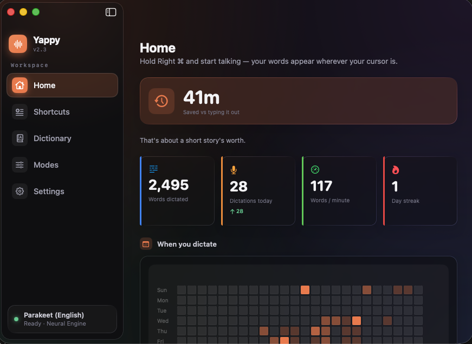Screen dimensions: 472x344
Task: Click the Tue row label in the heatmap
Action: click(161, 310)
